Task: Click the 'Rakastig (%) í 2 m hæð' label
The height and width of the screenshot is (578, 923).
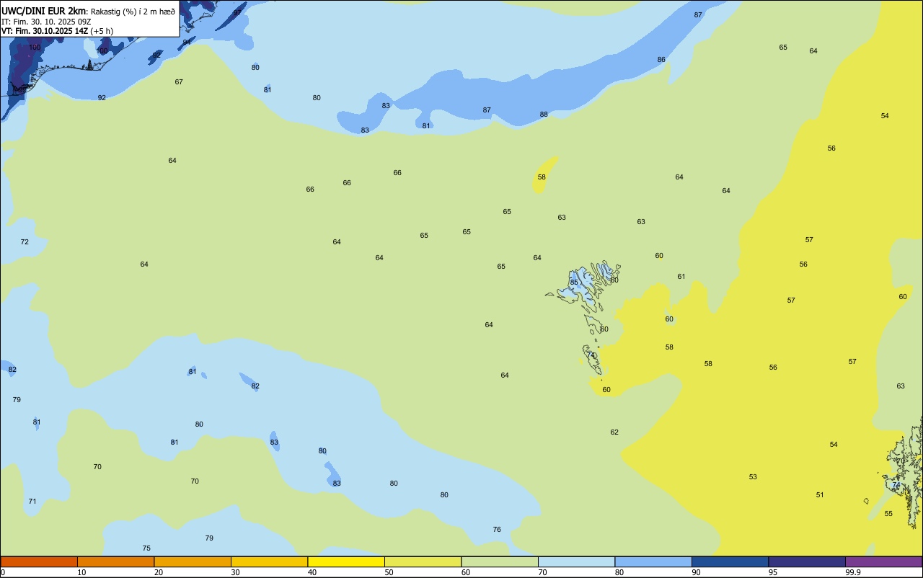Action: [x=133, y=12]
